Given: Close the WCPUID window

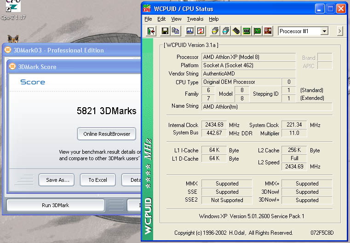Looking at the screenshot, I should [x=341, y=9].
